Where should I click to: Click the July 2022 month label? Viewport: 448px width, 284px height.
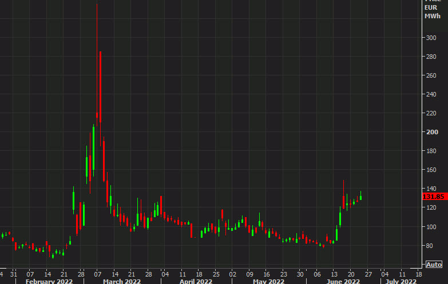click(x=401, y=281)
